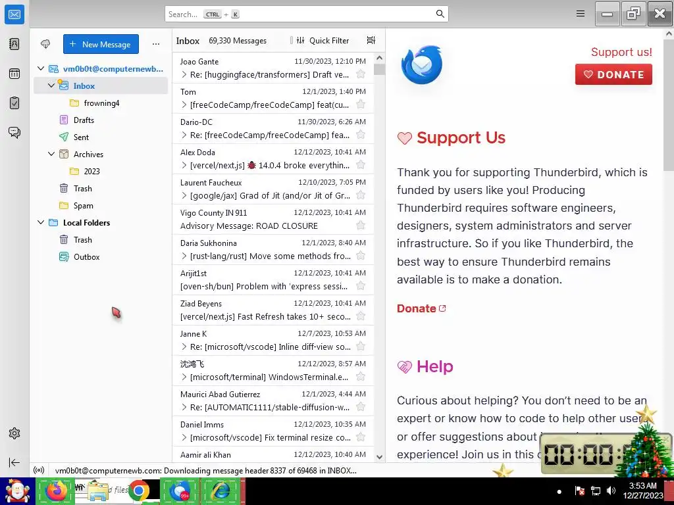Open the Mauricio Abad Gutierrez message
Screen dimensions: 674x505
[273, 400]
